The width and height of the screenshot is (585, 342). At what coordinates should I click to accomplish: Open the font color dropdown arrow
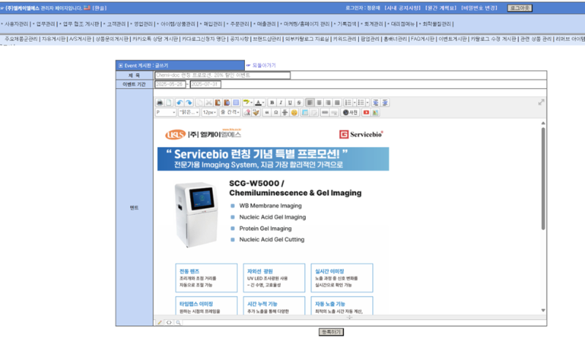click(x=263, y=102)
